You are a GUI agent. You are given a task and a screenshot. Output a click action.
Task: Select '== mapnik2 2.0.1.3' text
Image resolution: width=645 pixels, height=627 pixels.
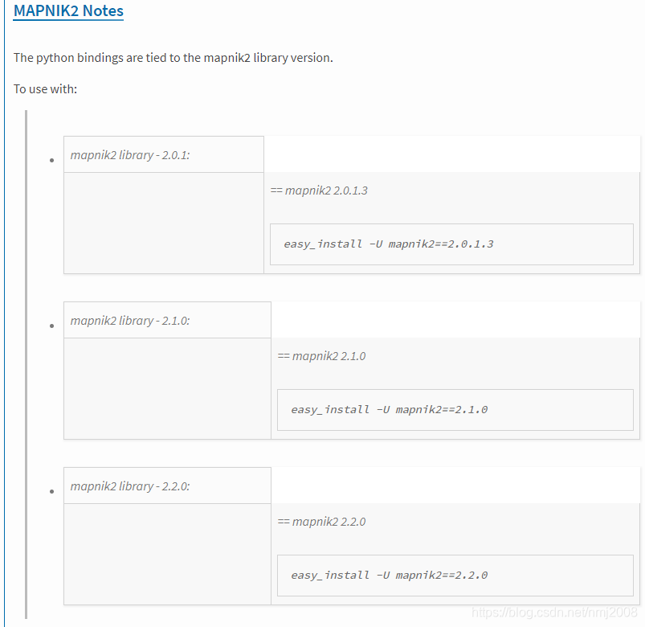click(x=319, y=191)
